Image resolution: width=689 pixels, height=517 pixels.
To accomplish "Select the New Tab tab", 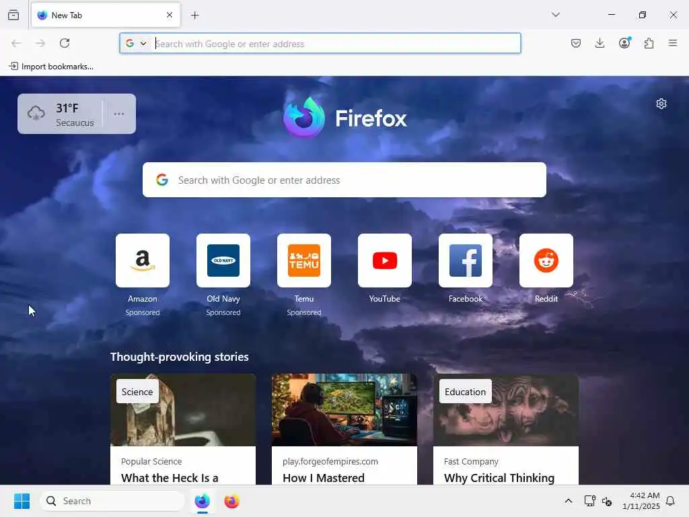I will (106, 15).
